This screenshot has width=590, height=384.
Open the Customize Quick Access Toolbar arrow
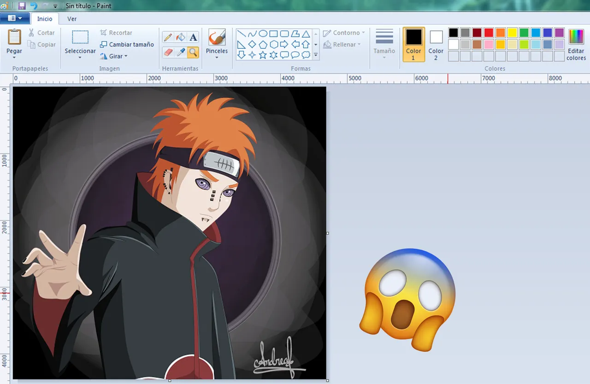tap(55, 6)
